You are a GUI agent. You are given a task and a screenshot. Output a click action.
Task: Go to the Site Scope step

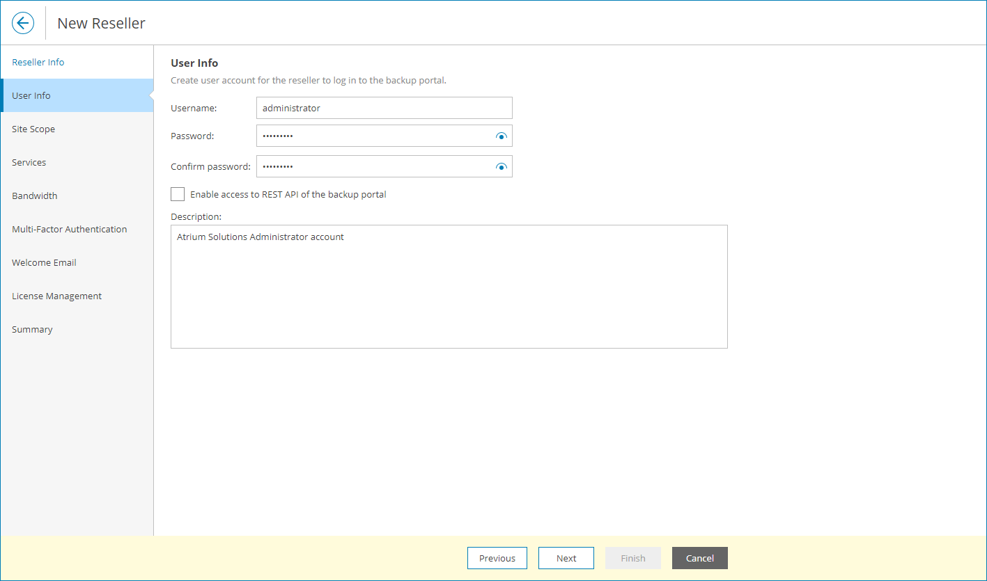click(x=33, y=128)
